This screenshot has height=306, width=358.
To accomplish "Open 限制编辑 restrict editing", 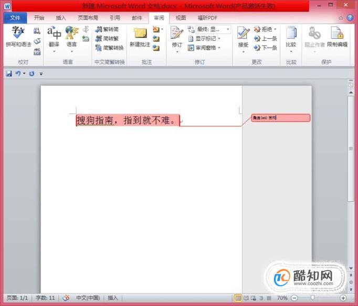I will [337, 37].
